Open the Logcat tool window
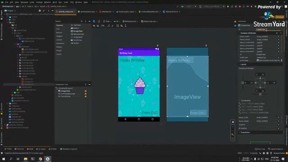 tap(41, 149)
